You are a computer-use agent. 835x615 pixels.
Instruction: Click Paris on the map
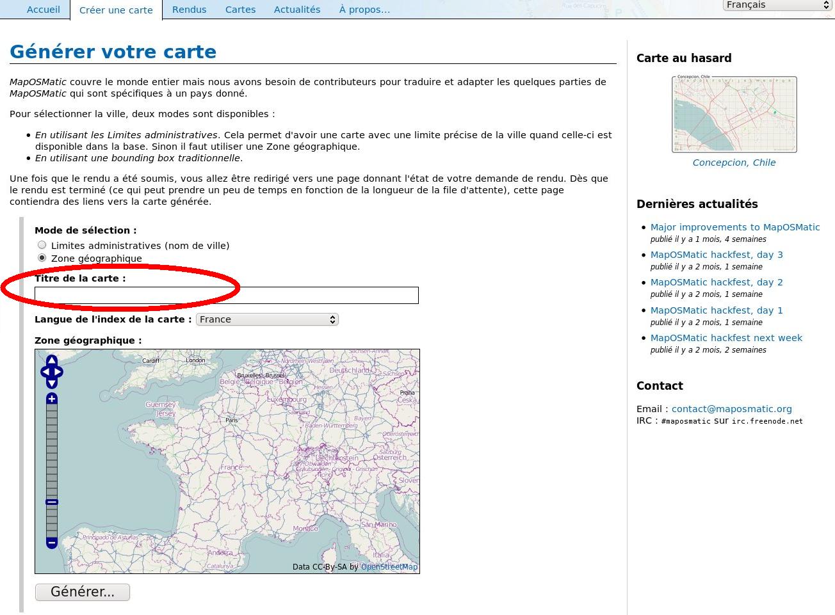coord(232,420)
